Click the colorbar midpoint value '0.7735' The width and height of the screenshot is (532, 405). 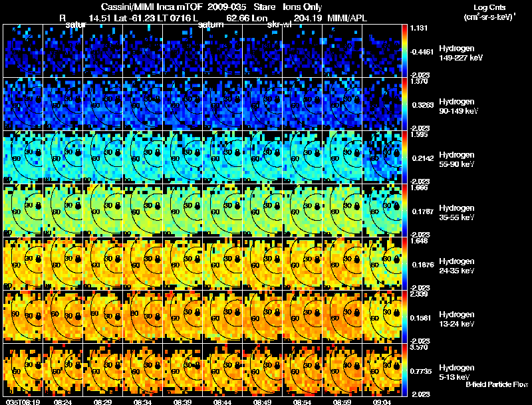[421, 372]
